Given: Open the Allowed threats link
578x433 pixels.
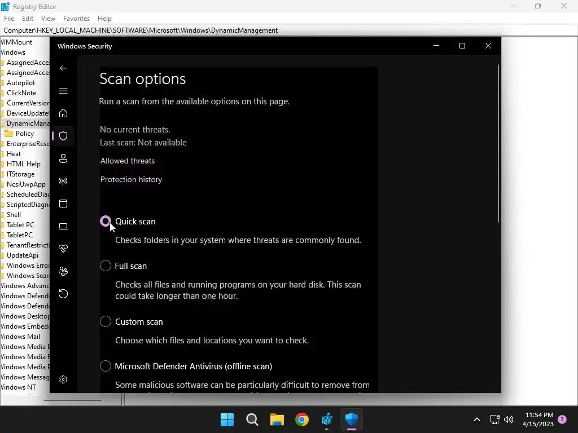Looking at the screenshot, I should (128, 161).
